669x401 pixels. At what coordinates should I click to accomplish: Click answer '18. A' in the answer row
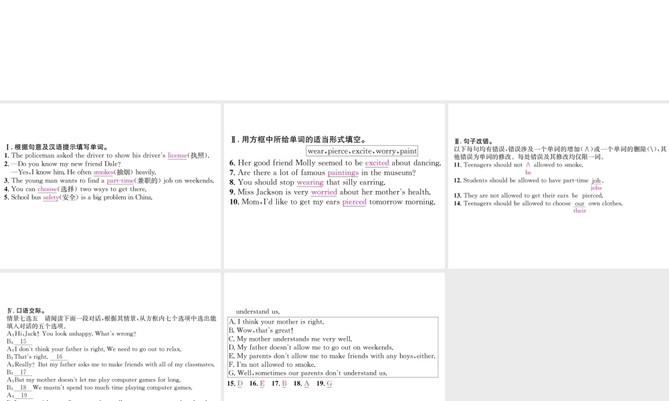coord(302,384)
